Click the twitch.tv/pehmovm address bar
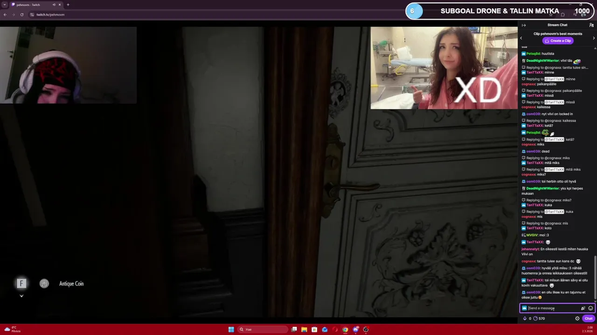This screenshot has width=597, height=335. (50, 14)
